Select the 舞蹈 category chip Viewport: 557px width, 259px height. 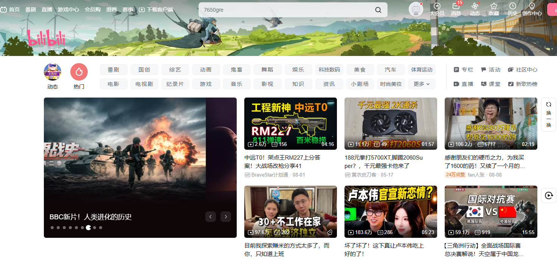(x=267, y=70)
